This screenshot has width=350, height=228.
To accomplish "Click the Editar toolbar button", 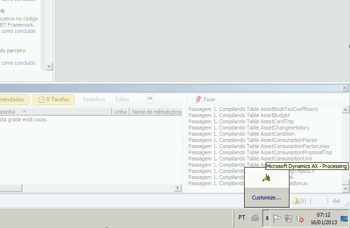I will (x=123, y=99).
